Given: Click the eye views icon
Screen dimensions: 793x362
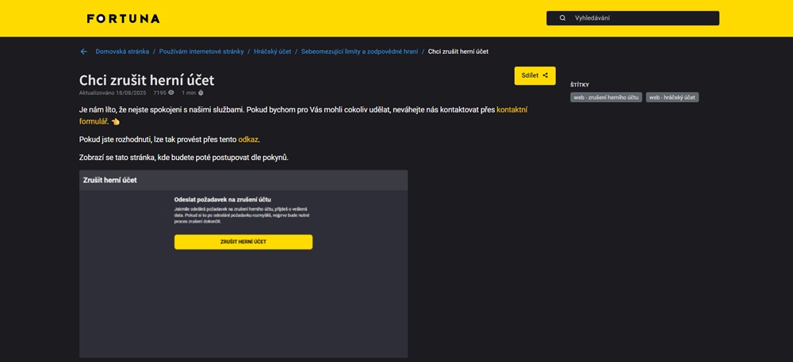Looking at the screenshot, I should 171,93.
